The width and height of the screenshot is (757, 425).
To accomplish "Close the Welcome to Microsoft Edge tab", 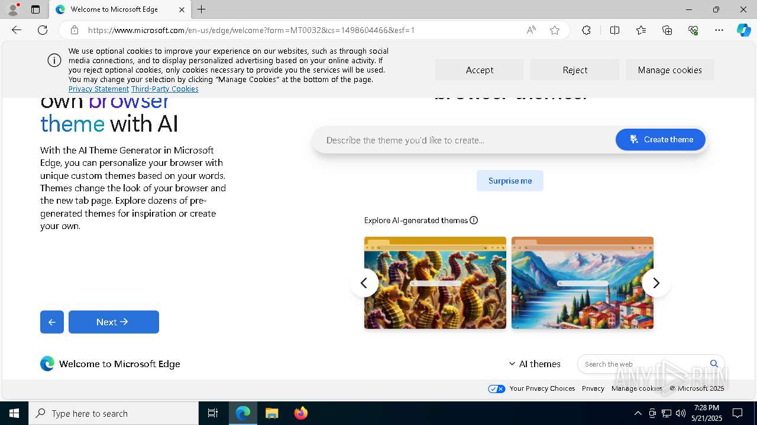I will click(x=182, y=9).
